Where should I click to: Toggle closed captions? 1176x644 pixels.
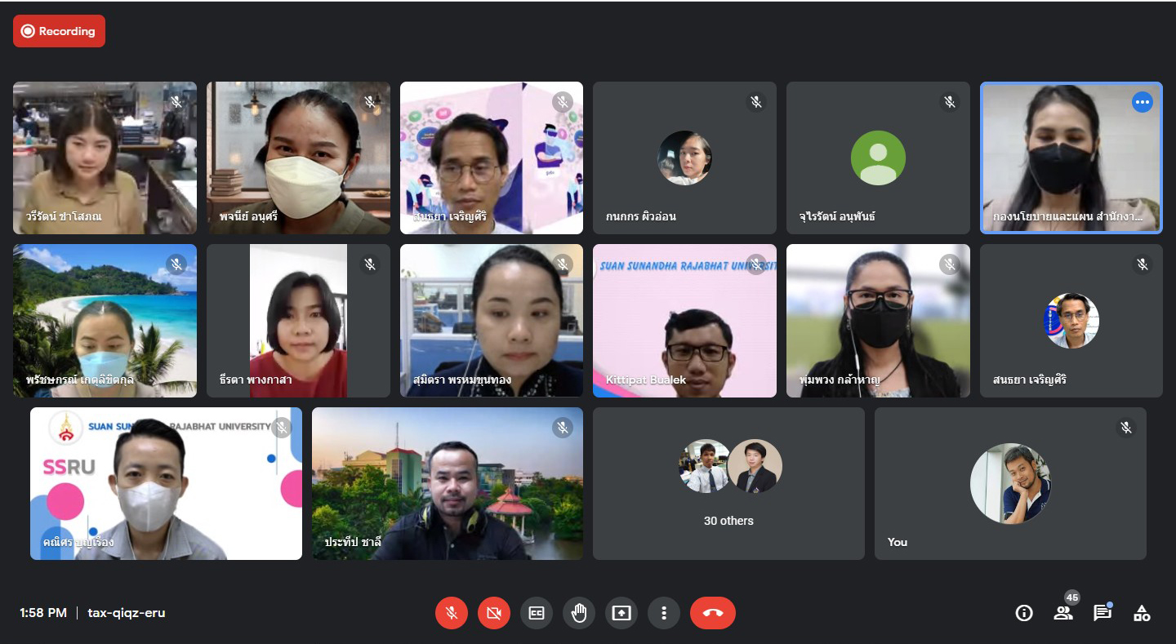[536, 613]
